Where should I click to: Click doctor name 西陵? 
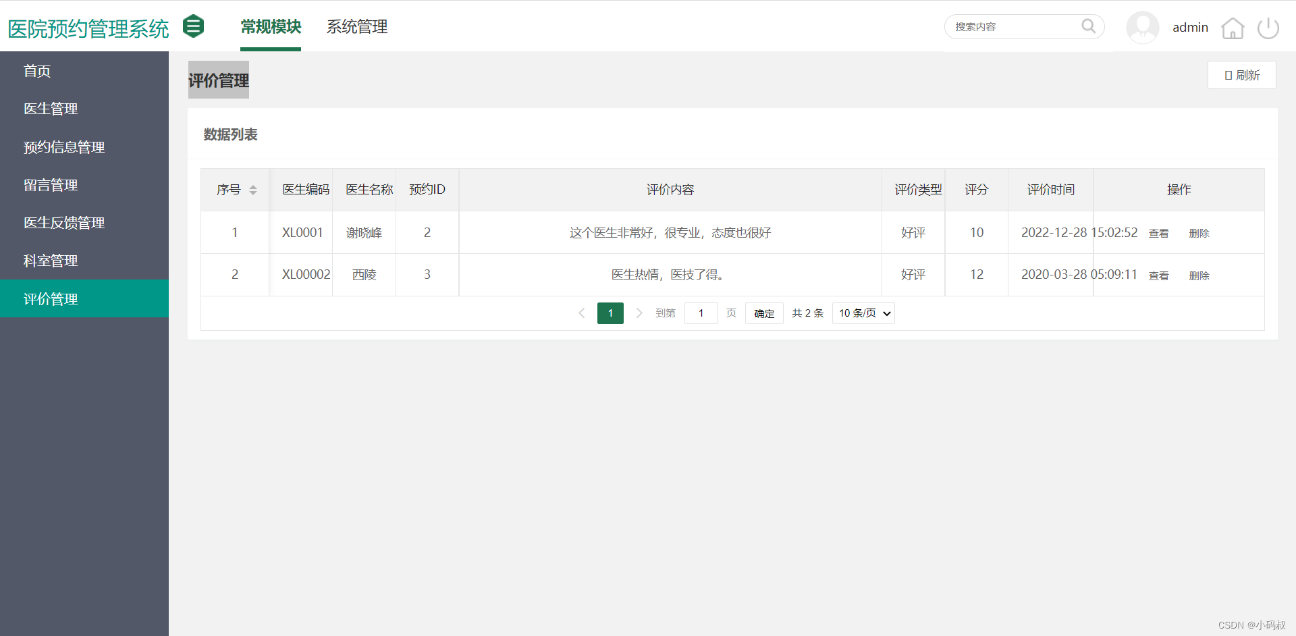click(364, 274)
